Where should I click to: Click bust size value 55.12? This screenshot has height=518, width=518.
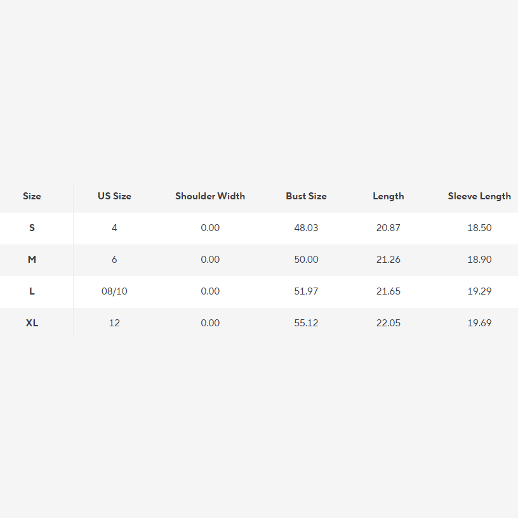pyautogui.click(x=306, y=323)
